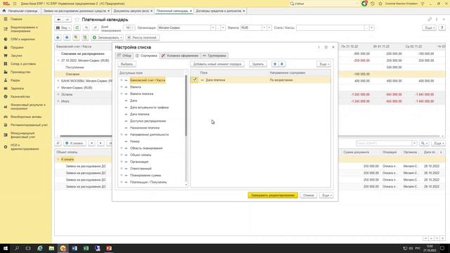Screen dimensions: 450x253
Task: Click the available fields vertical scrollbar
Action: coord(186,106)
